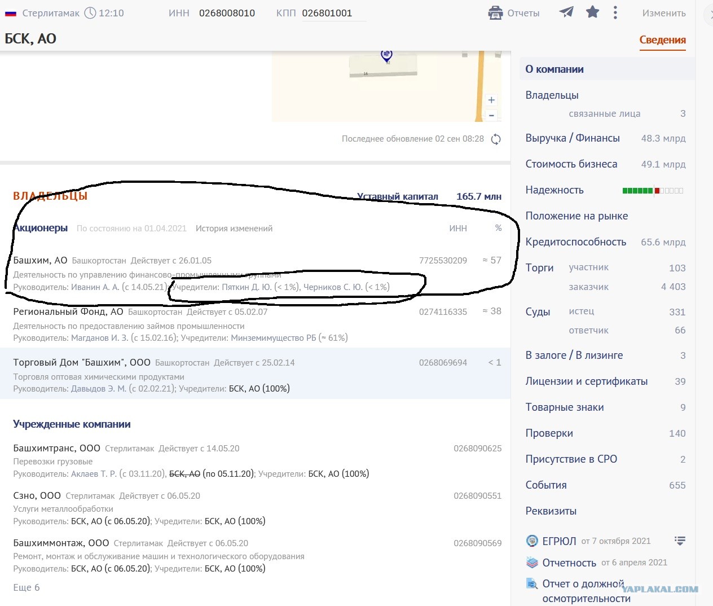Click founder Пяткин Д. Ю.
This screenshot has width=713, height=606.
click(x=246, y=287)
